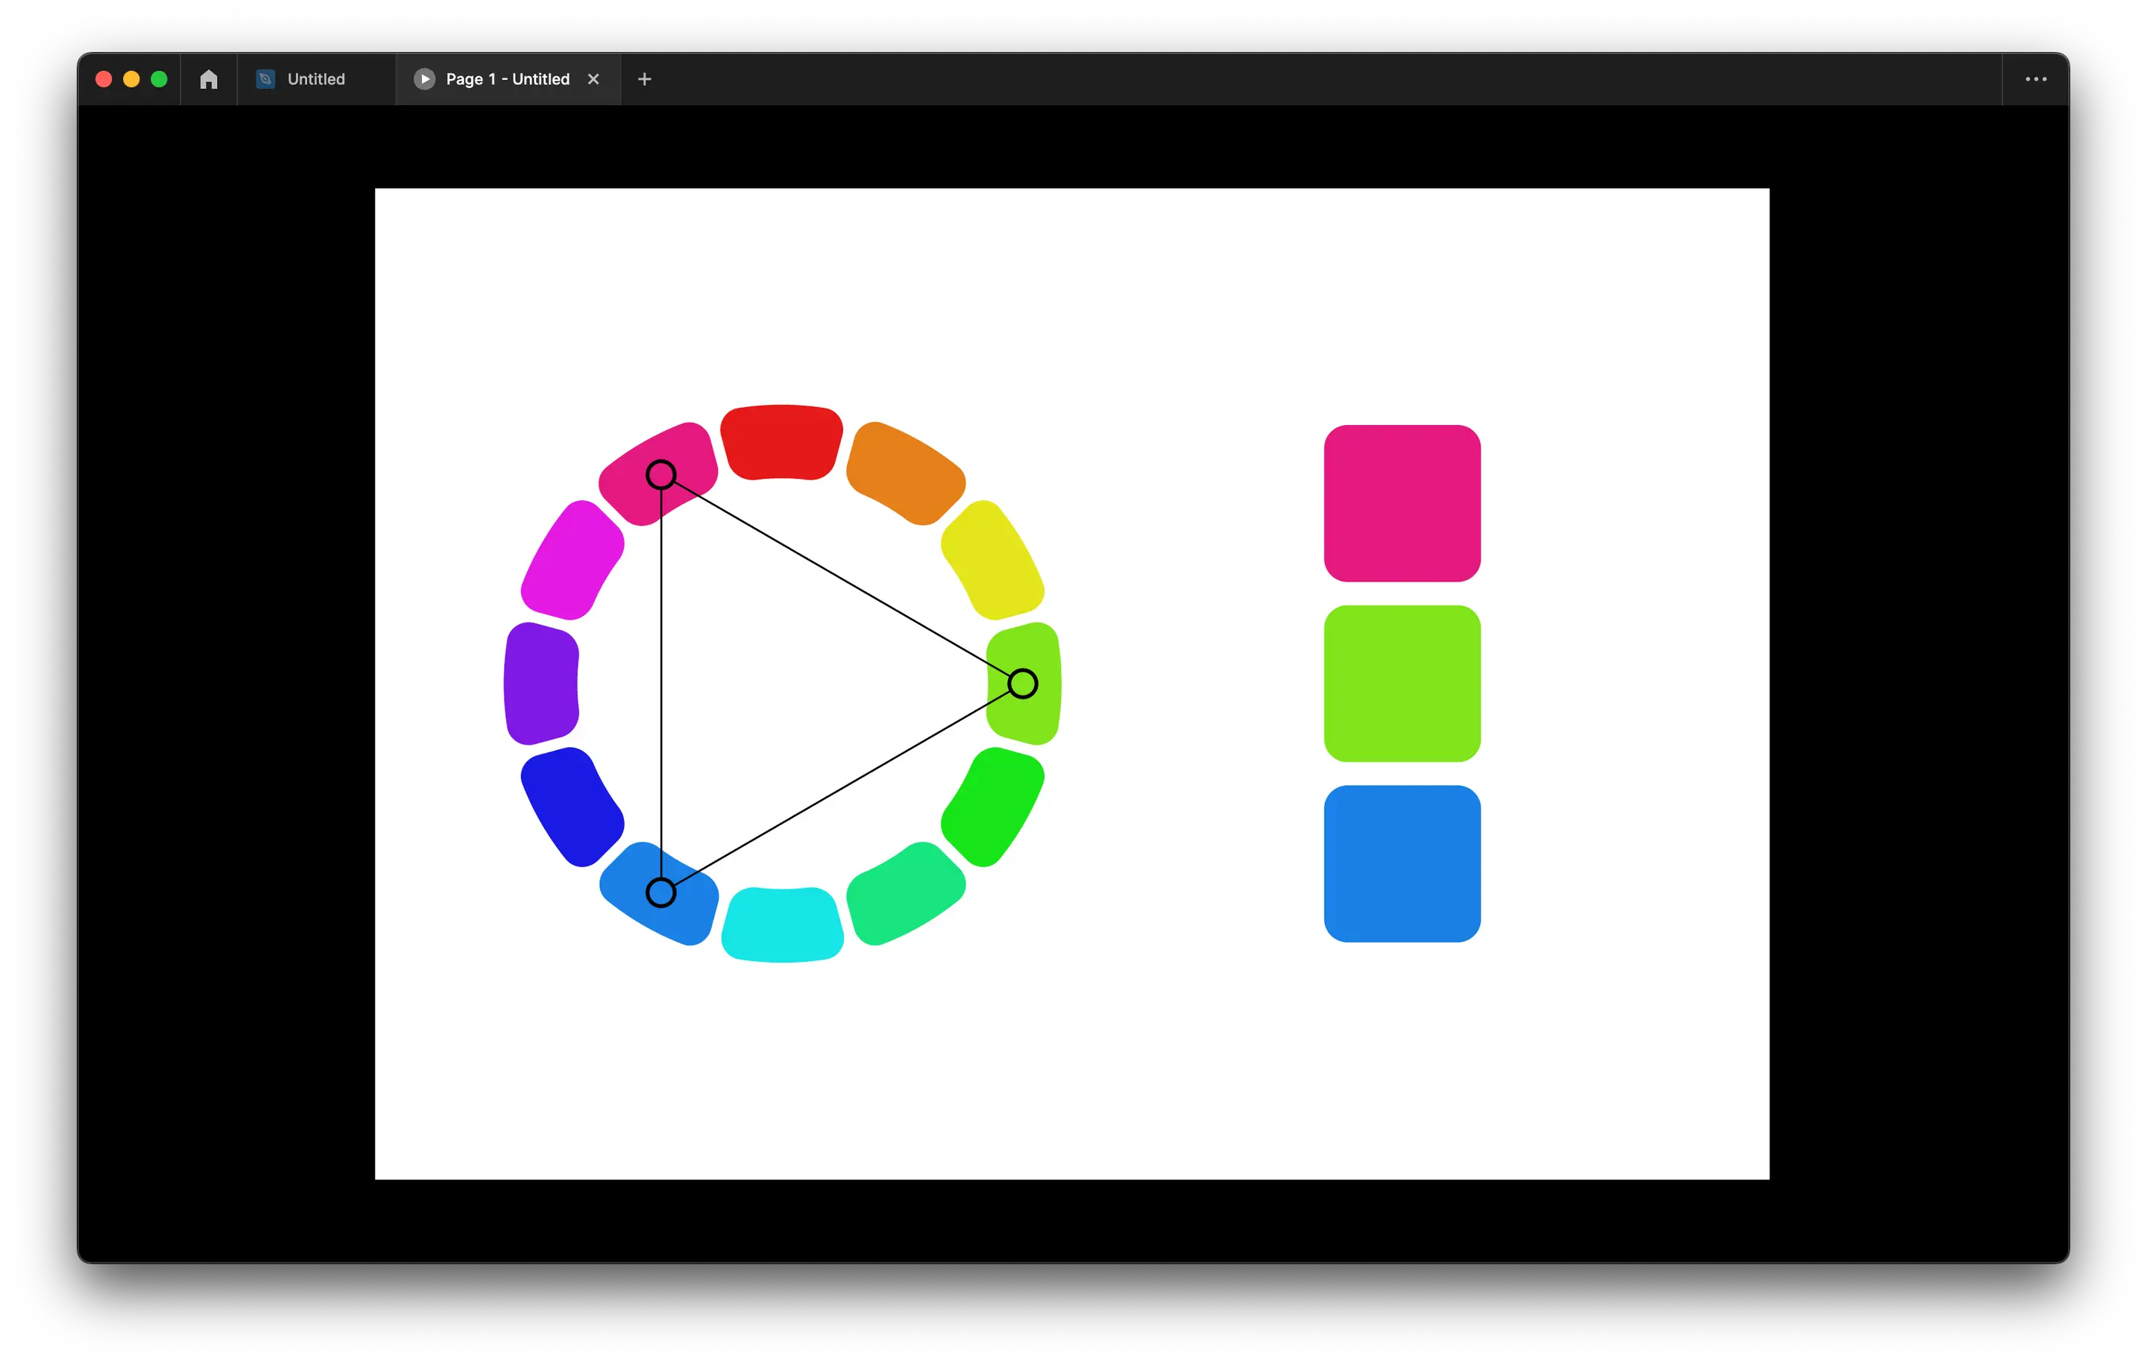Select the Page 1 - Untitled tab
The width and height of the screenshot is (2147, 1366).
506,79
